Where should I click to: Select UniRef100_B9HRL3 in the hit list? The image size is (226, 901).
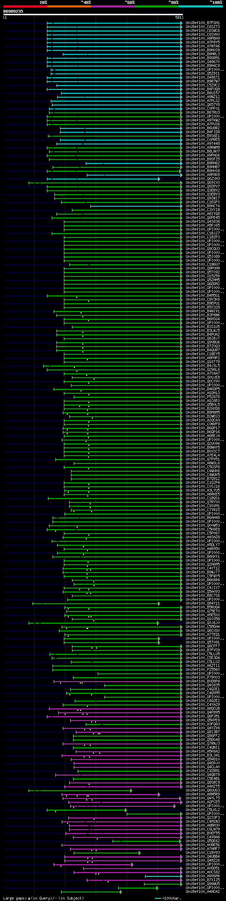tap(203, 54)
